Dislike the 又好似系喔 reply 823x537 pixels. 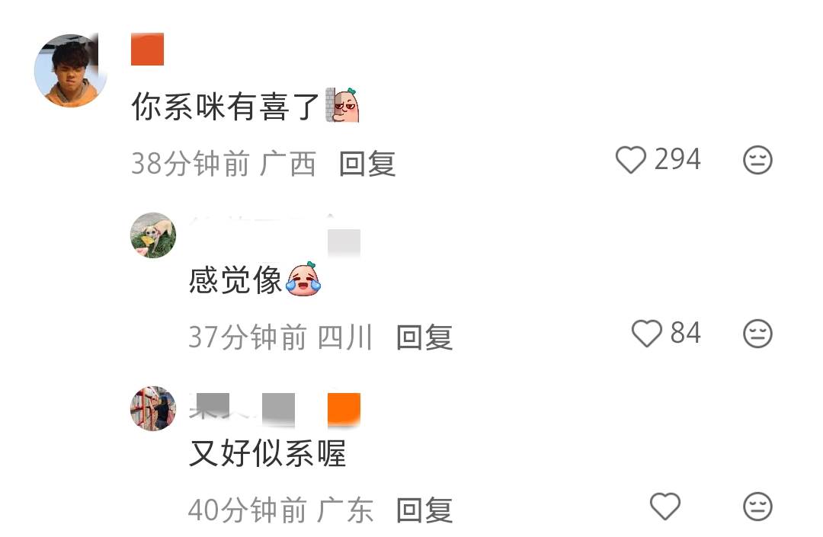coord(758,507)
